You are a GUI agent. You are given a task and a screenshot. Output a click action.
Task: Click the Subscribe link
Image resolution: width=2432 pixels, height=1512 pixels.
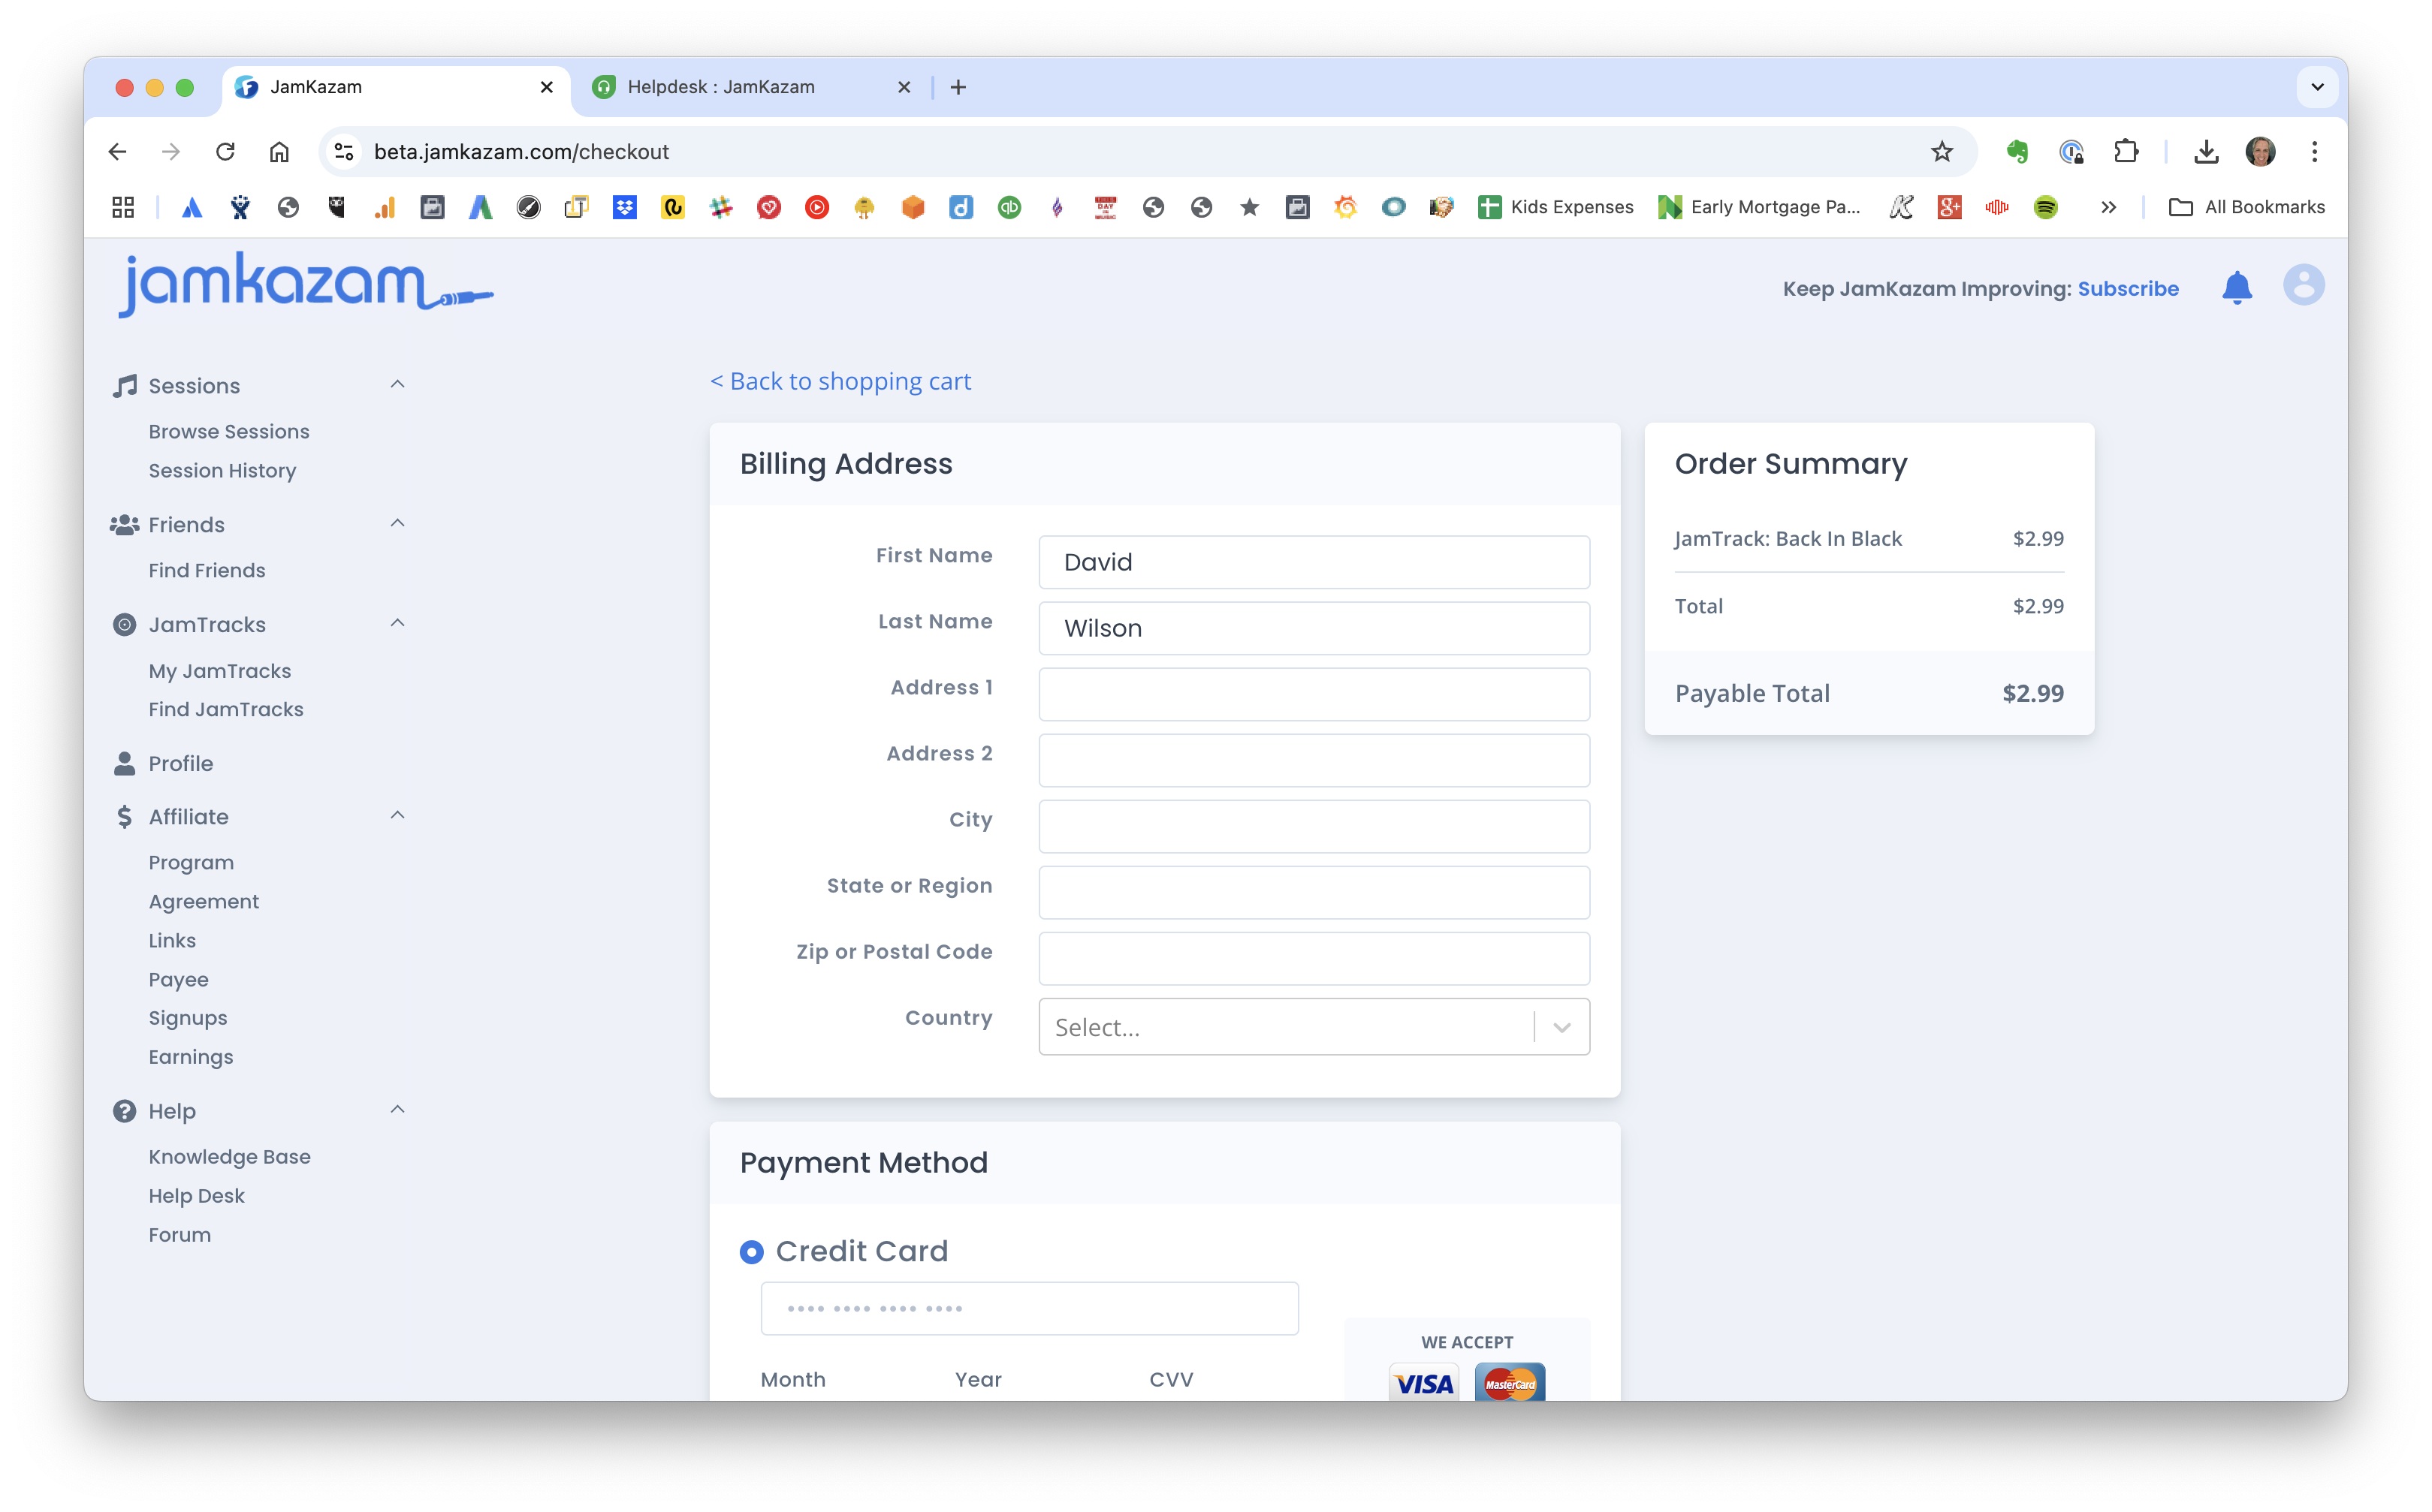(x=2127, y=289)
